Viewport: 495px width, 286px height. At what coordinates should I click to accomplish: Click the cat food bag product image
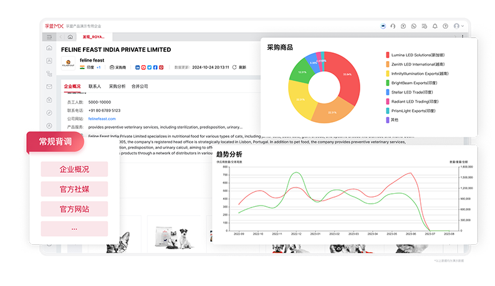click(175, 237)
